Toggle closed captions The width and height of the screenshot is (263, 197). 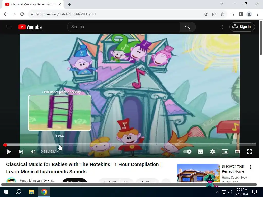click(x=200, y=152)
